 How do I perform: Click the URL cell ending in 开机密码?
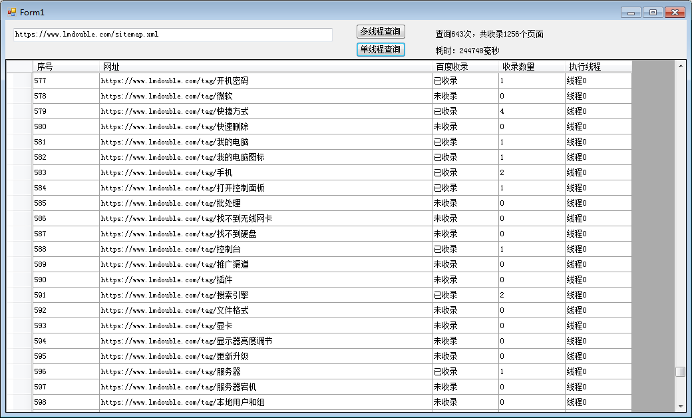[x=265, y=81]
